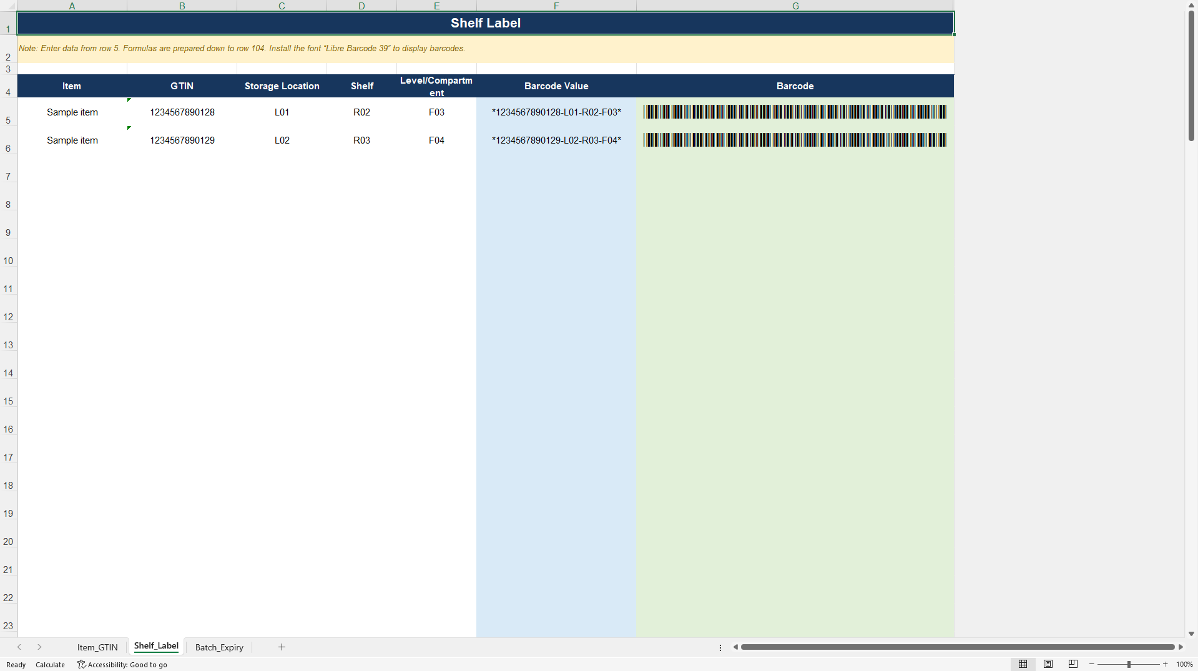Click the vertical scrollbar thumb
Image resolution: width=1198 pixels, height=671 pixels.
(1191, 76)
